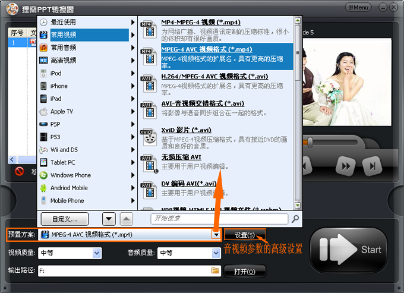
Task: Focus the 开始搜索 search field
Action: pos(219,219)
